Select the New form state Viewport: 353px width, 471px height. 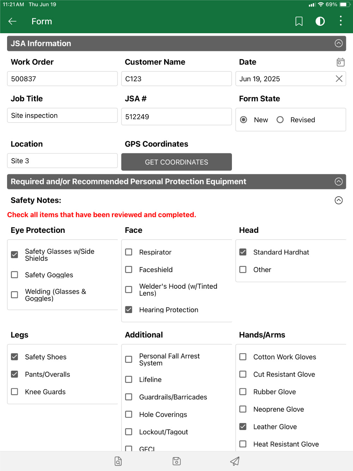click(x=244, y=120)
